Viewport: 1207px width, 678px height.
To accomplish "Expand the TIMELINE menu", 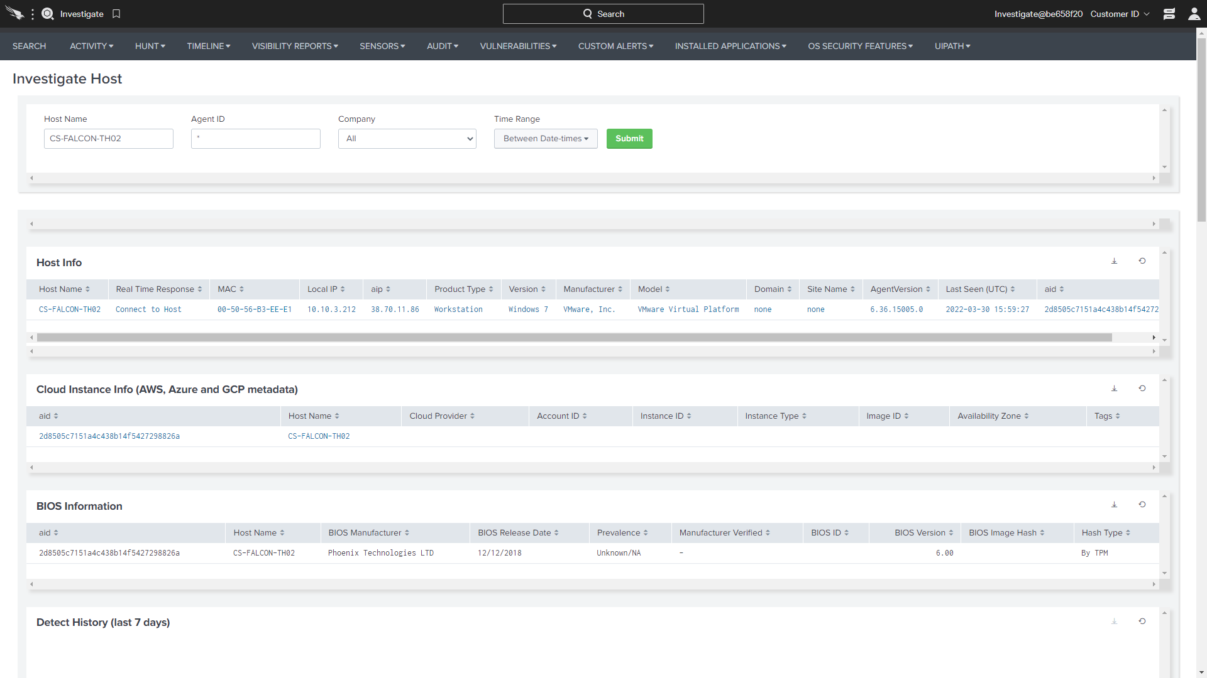I will 209,46.
